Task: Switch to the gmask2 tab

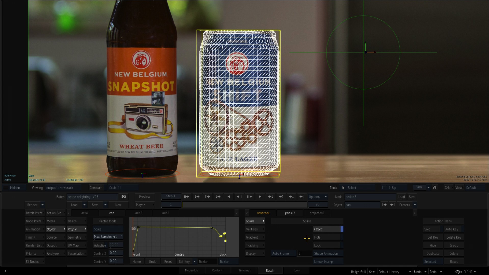Action: (x=290, y=213)
